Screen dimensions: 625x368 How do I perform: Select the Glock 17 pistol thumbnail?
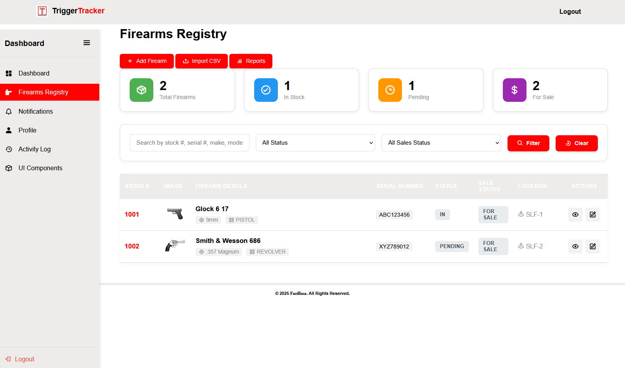click(175, 214)
